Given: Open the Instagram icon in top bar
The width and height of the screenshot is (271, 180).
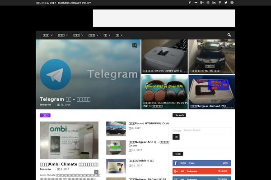Looking at the screenshot, I should tap(208, 3).
